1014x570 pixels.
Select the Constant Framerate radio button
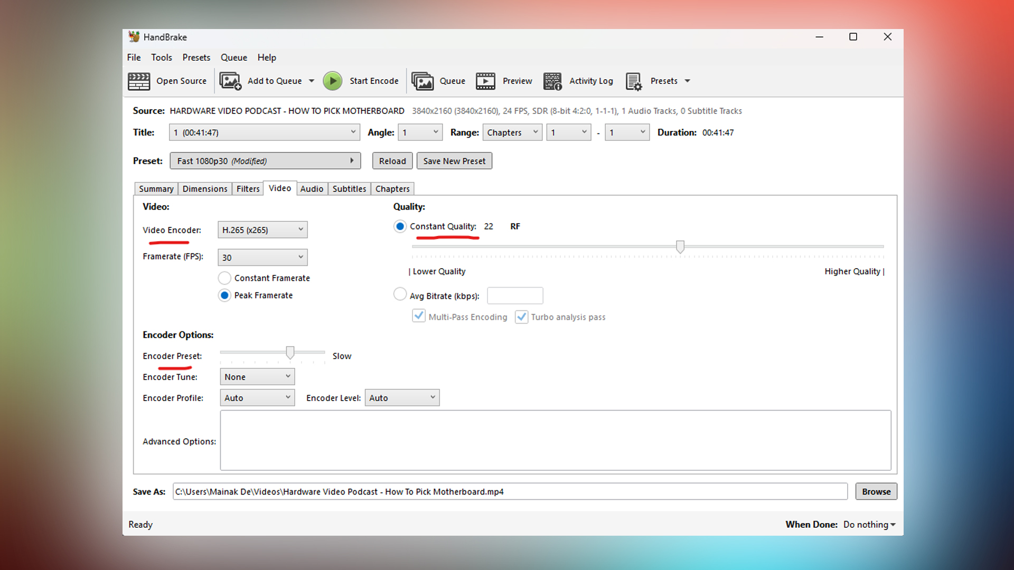coord(224,278)
